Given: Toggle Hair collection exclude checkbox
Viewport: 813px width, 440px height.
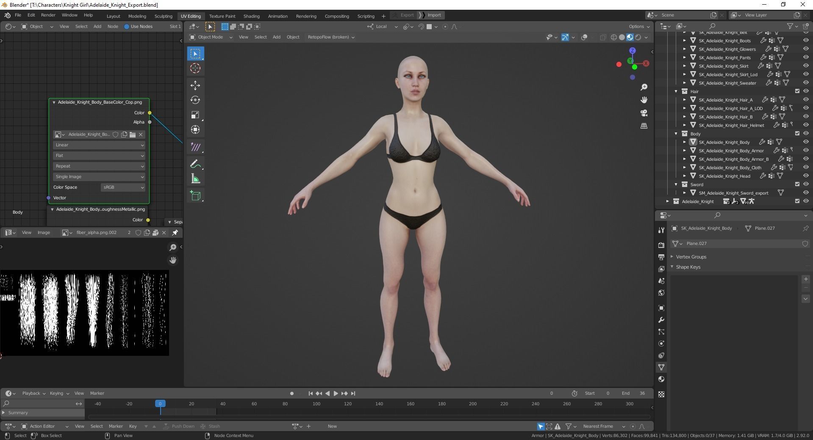Looking at the screenshot, I should (797, 91).
